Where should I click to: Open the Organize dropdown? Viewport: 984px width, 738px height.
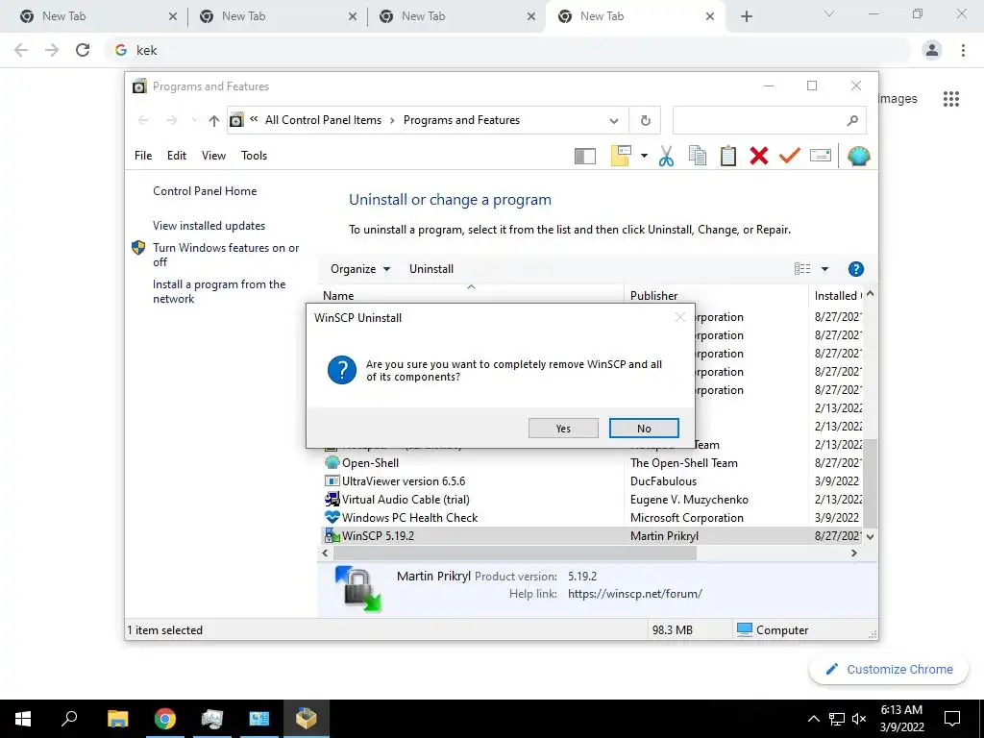pyautogui.click(x=360, y=269)
